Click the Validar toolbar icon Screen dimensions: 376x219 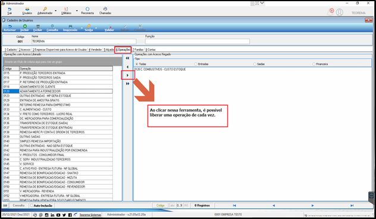pos(109,27)
